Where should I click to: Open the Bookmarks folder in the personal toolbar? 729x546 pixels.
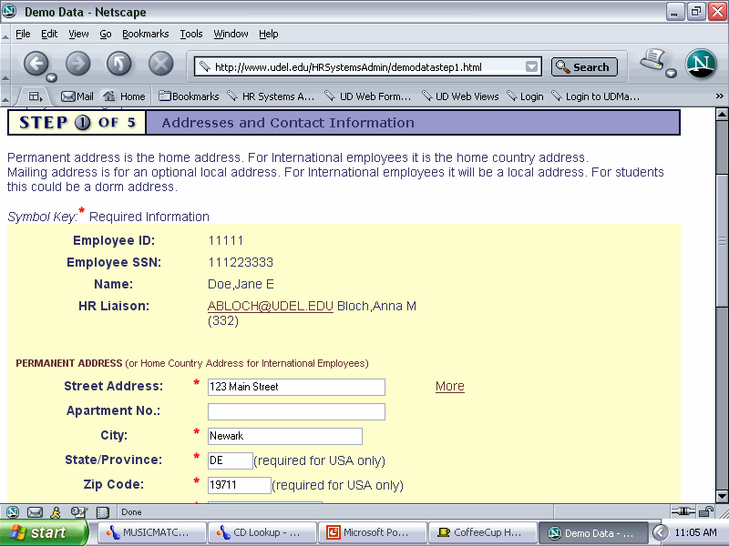pos(189,96)
